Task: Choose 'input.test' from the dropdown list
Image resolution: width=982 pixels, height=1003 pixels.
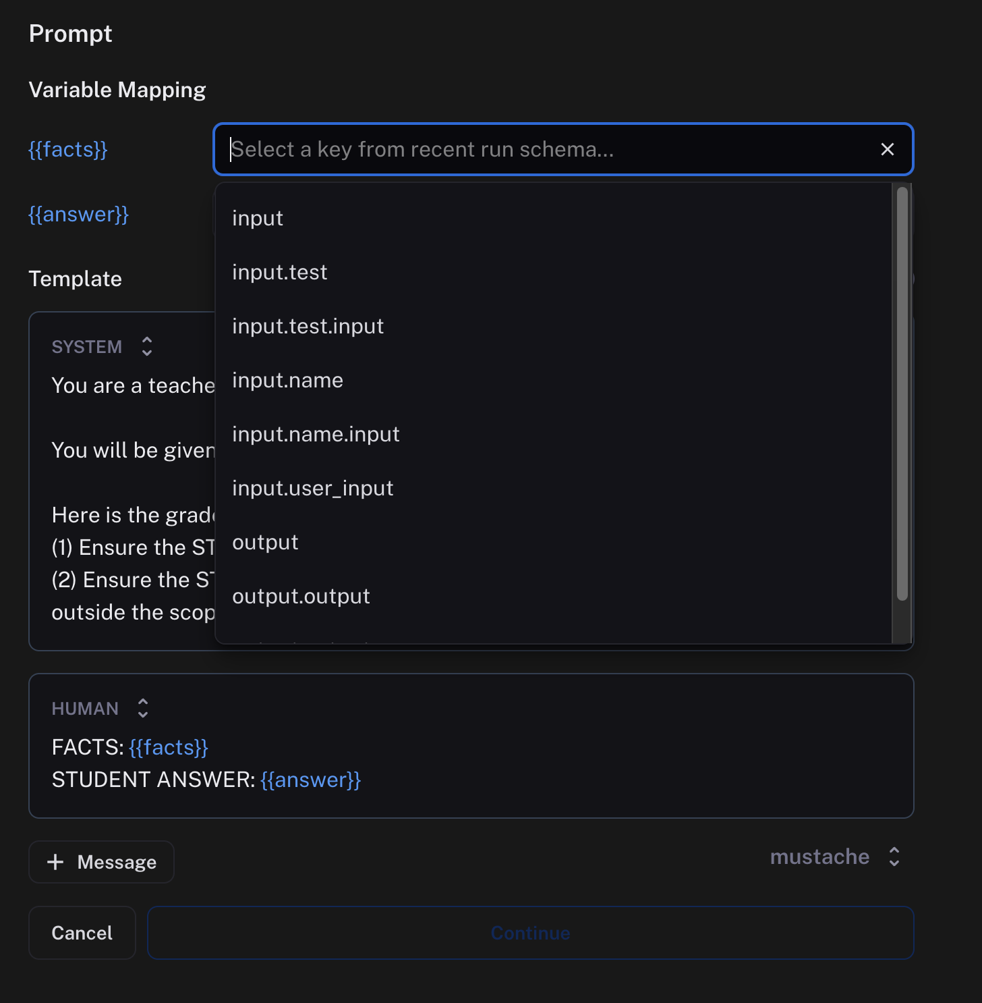Action: point(279,272)
